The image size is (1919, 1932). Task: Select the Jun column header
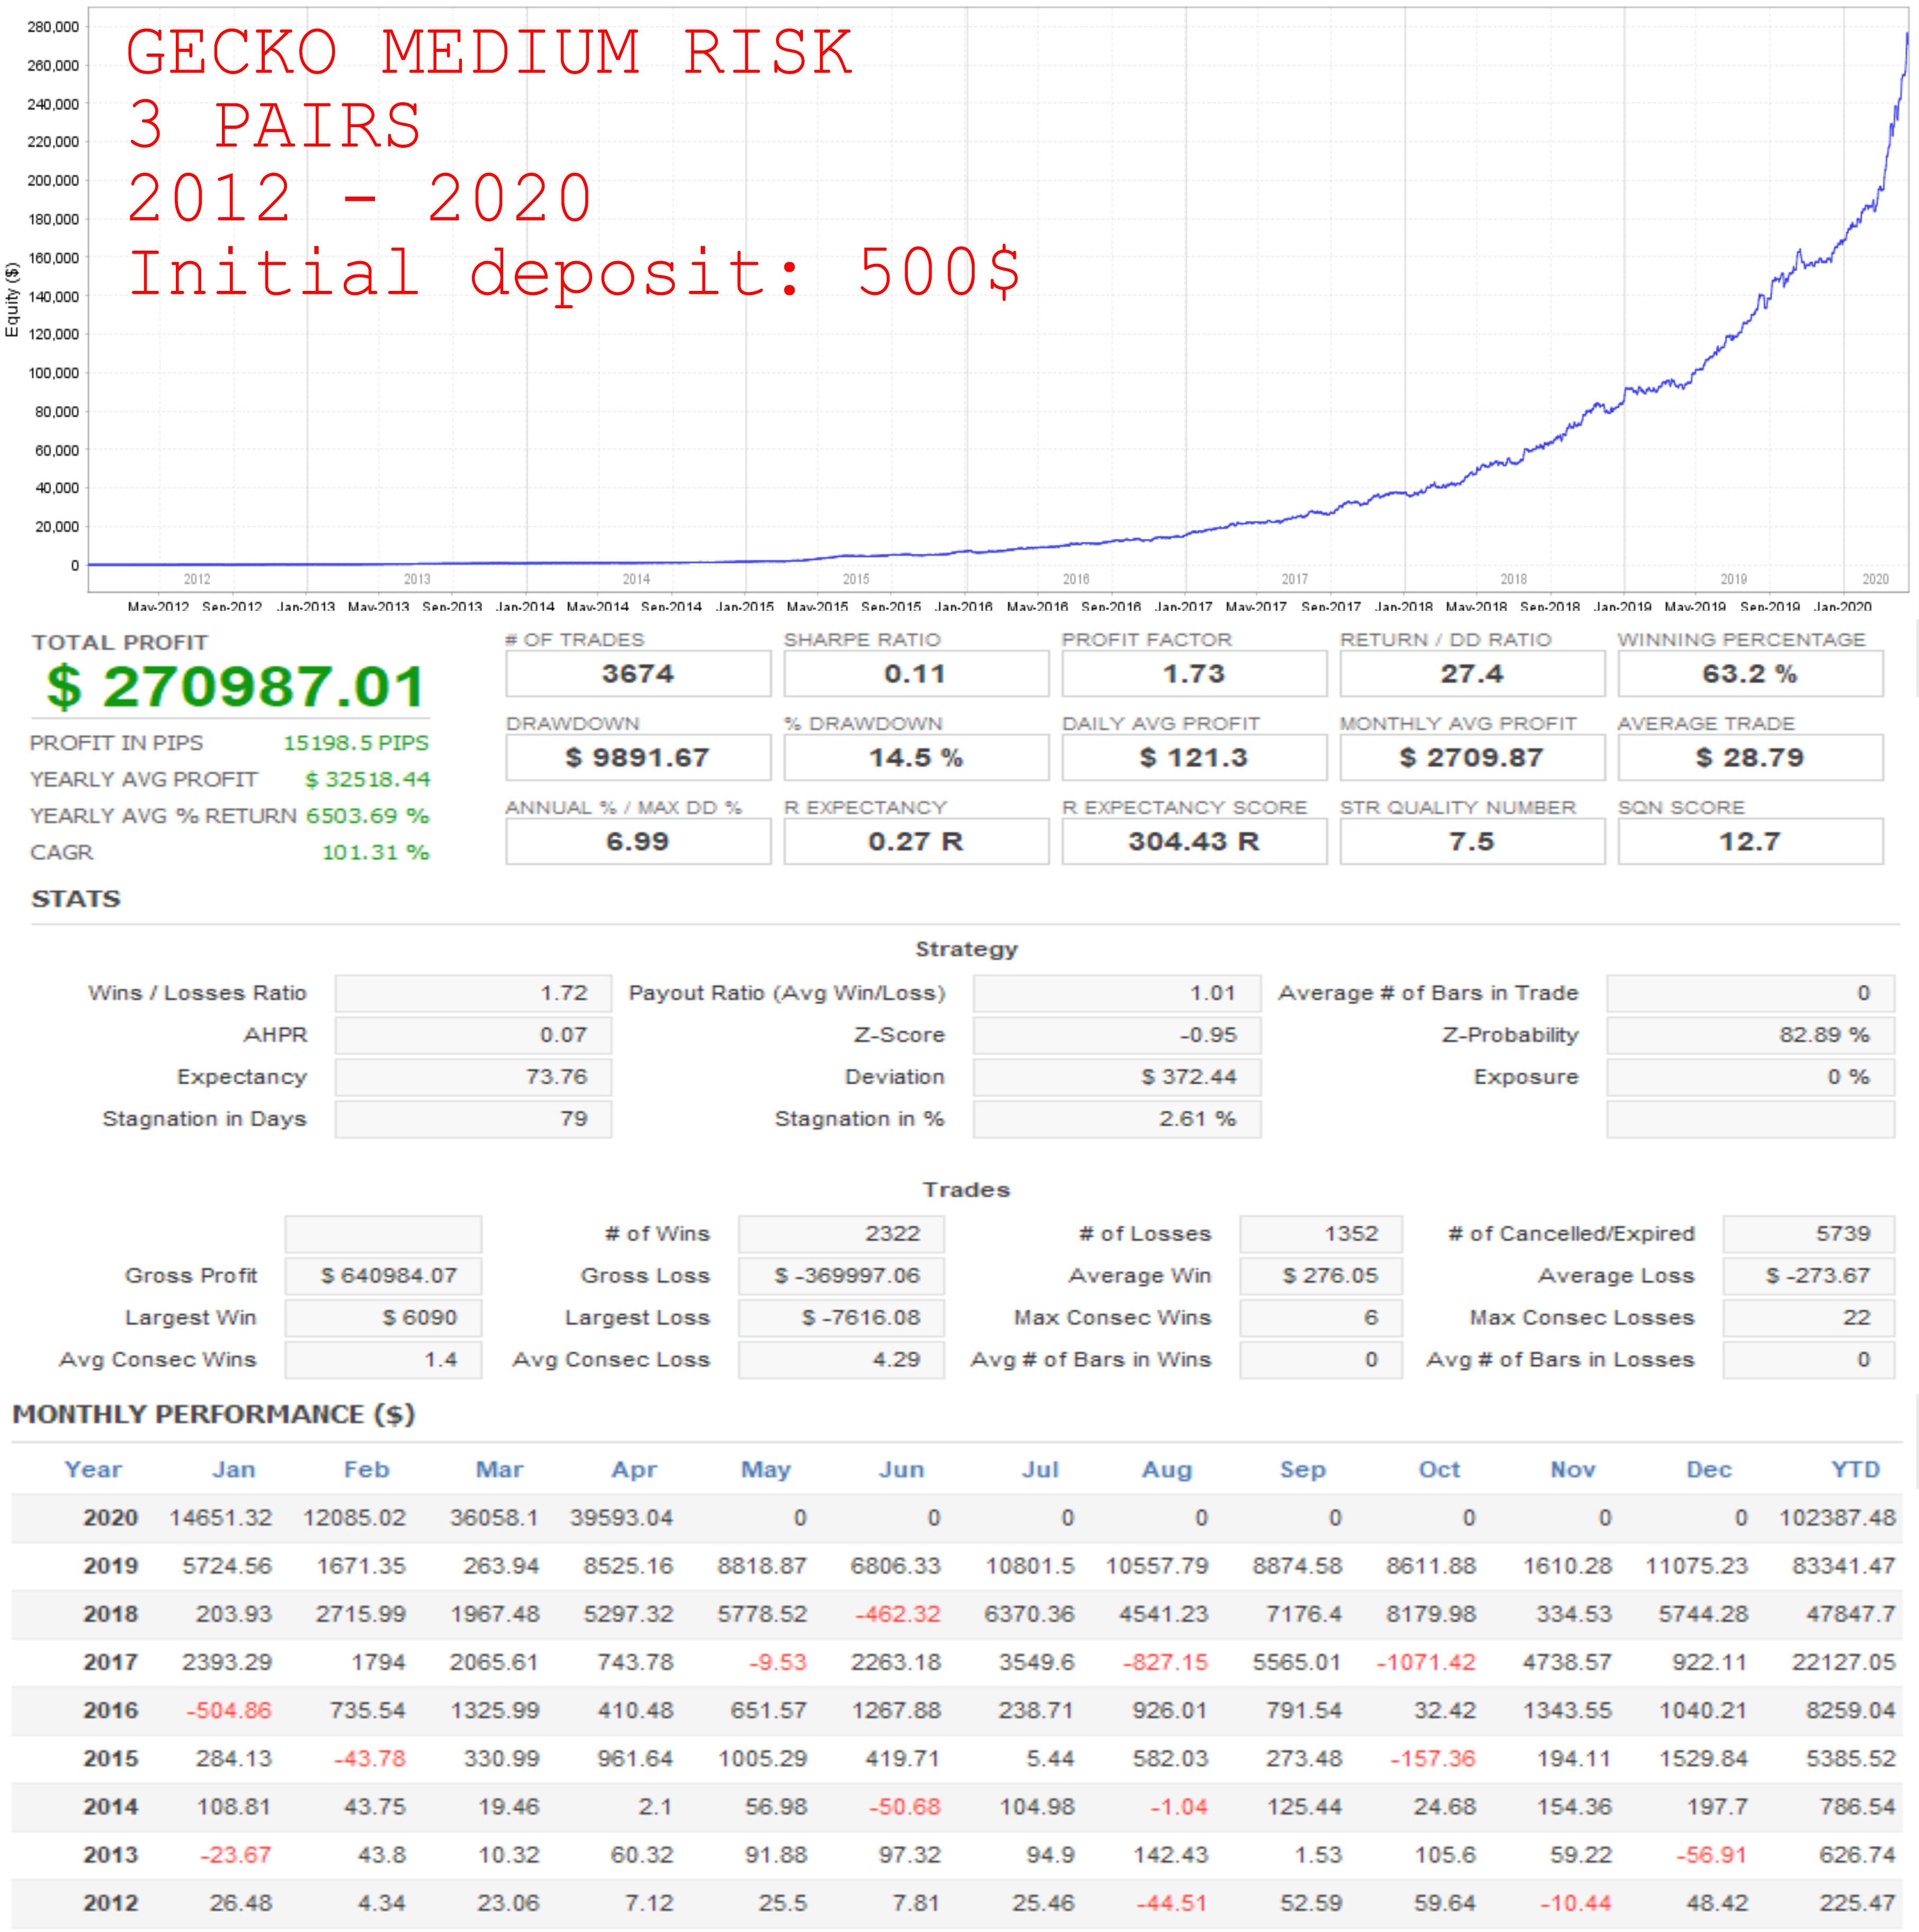click(x=901, y=1469)
